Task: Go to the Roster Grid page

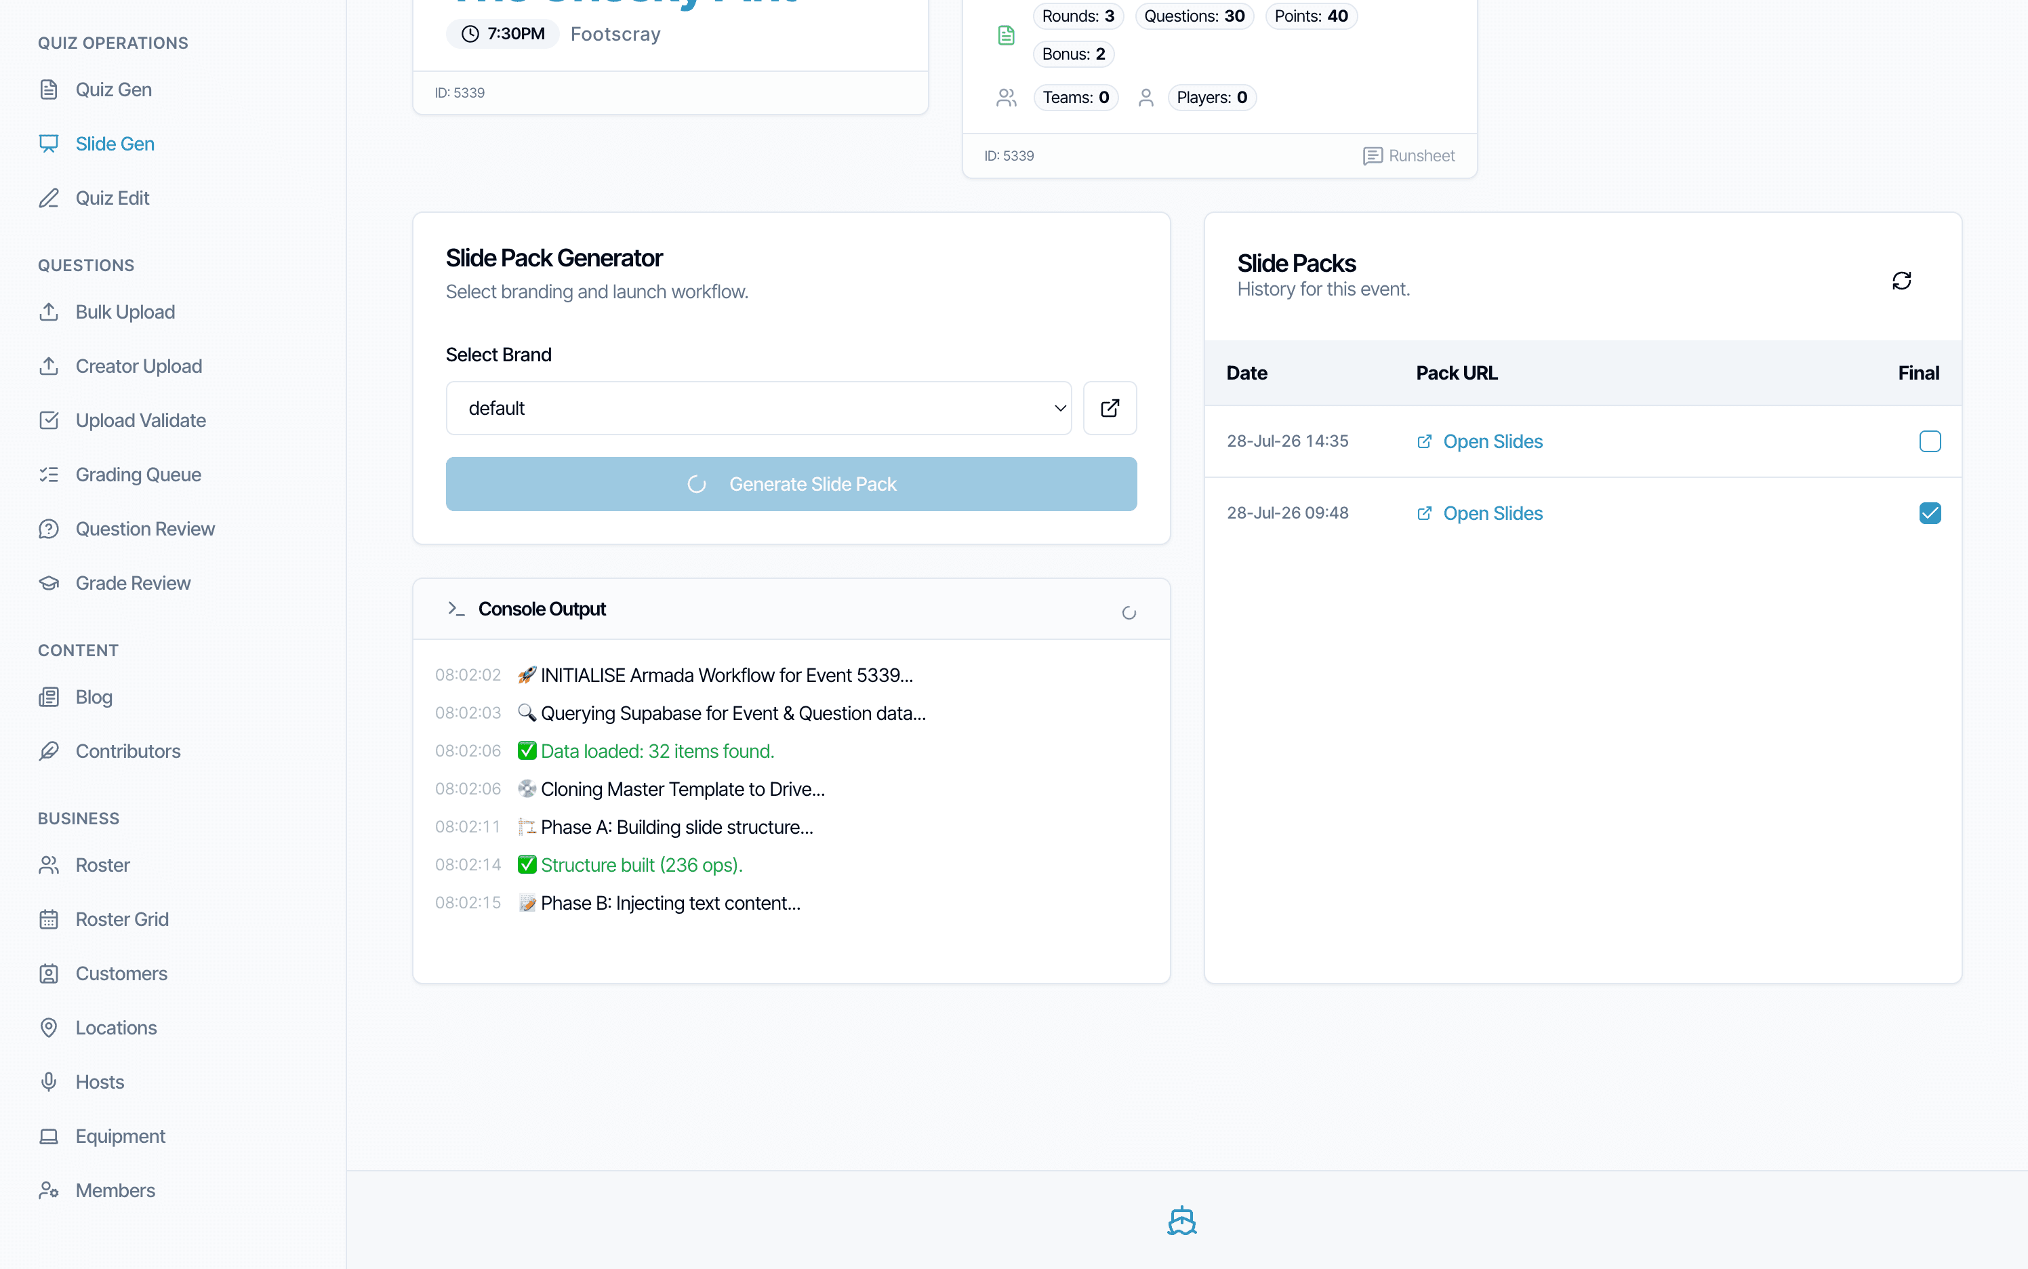Action: [x=121, y=920]
